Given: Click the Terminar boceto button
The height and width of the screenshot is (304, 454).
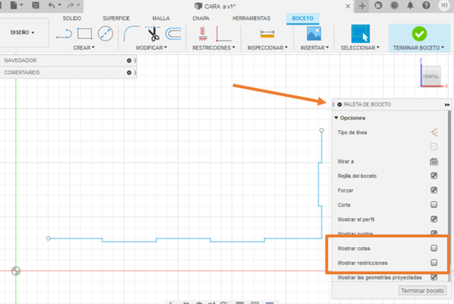Looking at the screenshot, I should click(x=422, y=290).
